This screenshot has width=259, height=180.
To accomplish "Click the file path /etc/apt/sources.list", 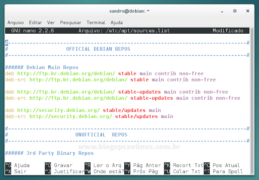I will point(138,30).
